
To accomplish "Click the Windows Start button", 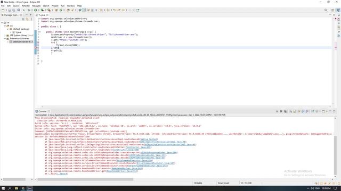I will tap(3, 188).
